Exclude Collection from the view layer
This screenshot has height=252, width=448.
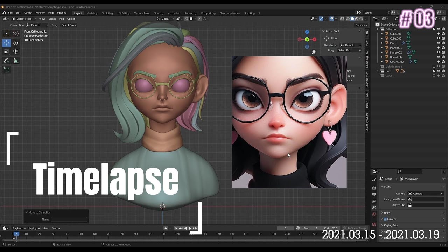[434, 29]
